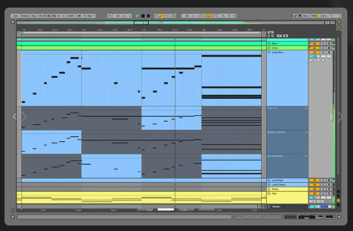
Task: Collapse the browser with the triangle icon
Action: (x=13, y=22)
